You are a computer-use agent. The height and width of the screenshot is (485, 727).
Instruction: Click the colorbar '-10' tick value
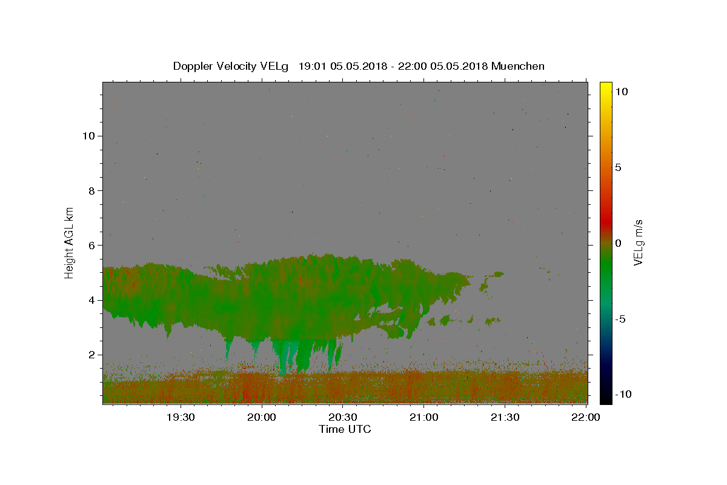click(x=623, y=395)
